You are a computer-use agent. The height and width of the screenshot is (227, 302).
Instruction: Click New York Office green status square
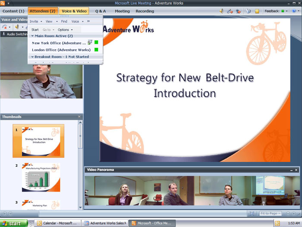point(96,42)
